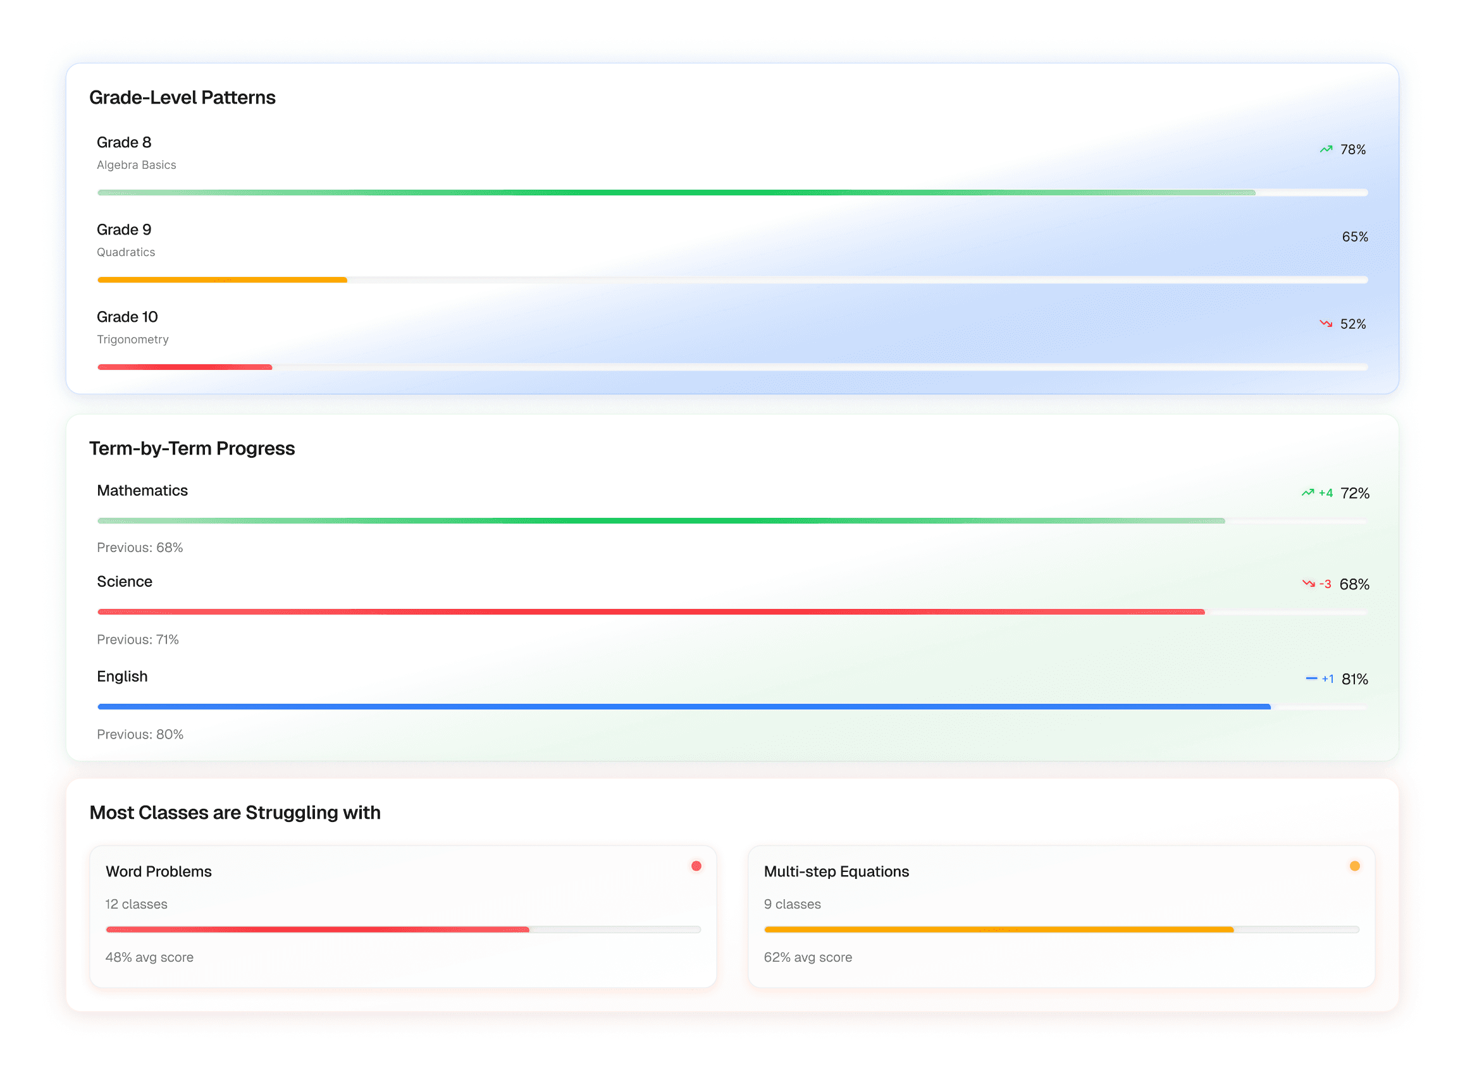Viewport: 1465px width, 1068px height.
Task: Click the Word Problems red score bar
Action: tap(317, 930)
